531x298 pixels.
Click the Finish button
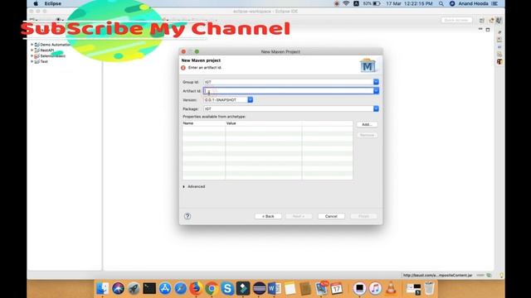coord(363,216)
